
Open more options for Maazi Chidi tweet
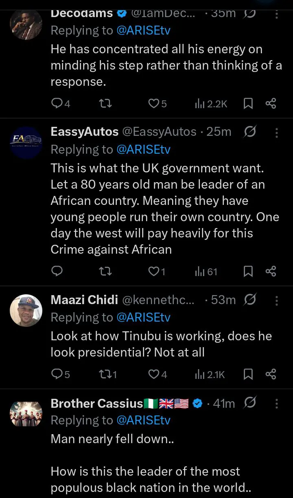(277, 300)
